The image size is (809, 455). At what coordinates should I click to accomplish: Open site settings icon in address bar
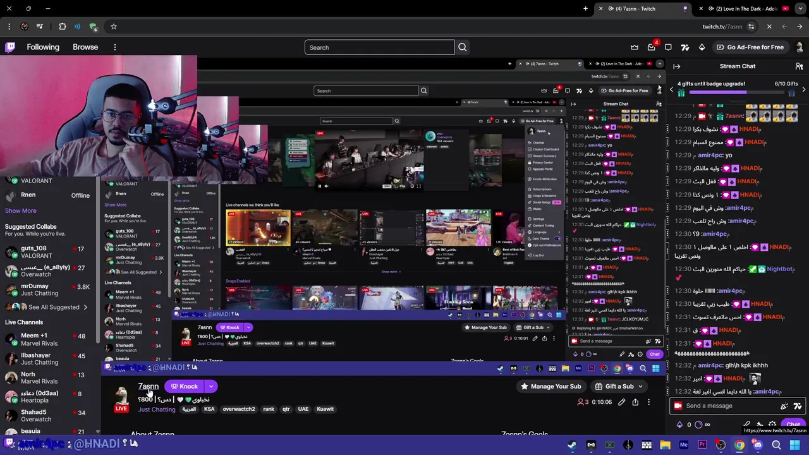pyautogui.click(x=751, y=27)
